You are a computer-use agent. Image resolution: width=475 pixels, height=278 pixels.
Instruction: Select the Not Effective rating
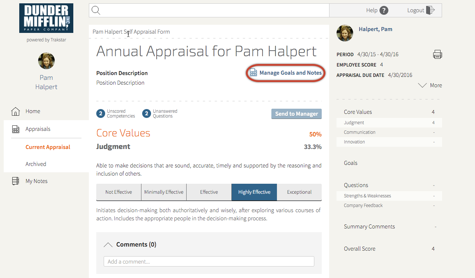(x=118, y=192)
